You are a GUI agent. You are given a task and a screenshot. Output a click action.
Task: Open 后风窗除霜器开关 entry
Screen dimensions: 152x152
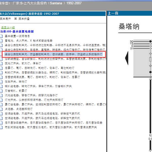pos(53,123)
